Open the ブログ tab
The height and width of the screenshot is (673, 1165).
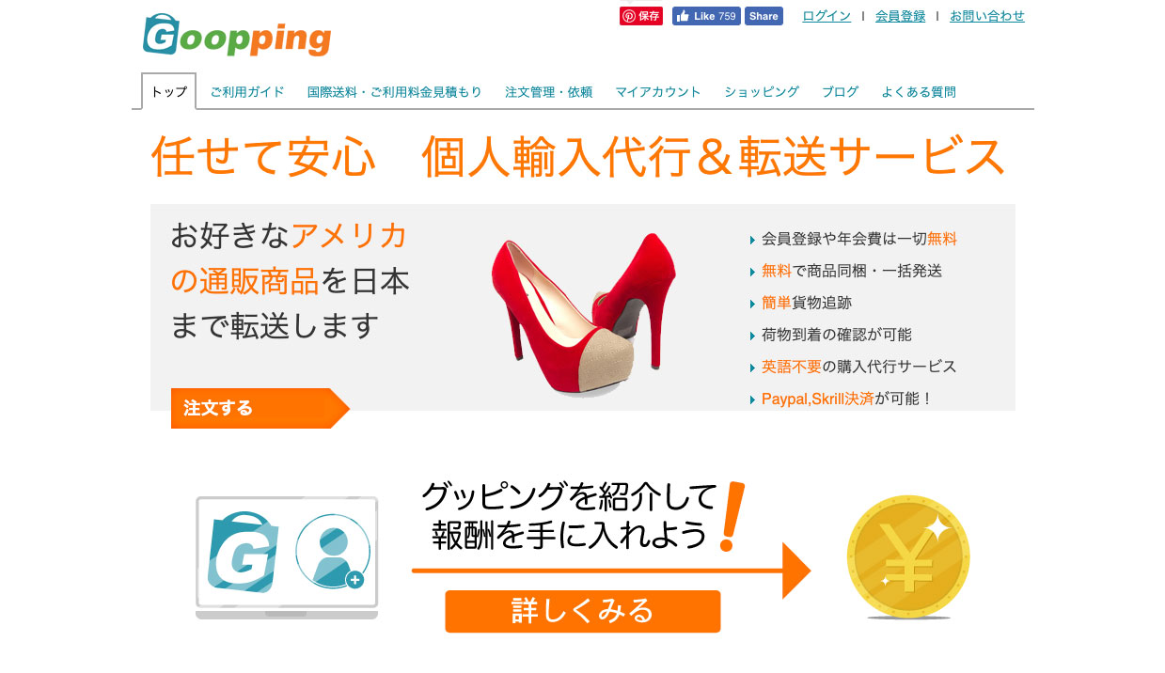click(x=840, y=92)
